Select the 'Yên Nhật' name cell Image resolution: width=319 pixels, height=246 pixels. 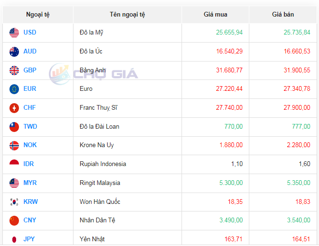pyautogui.click(x=128, y=238)
